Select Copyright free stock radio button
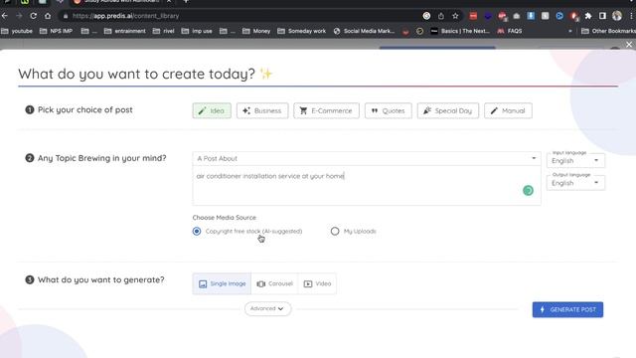The image size is (636, 358). coord(197,231)
